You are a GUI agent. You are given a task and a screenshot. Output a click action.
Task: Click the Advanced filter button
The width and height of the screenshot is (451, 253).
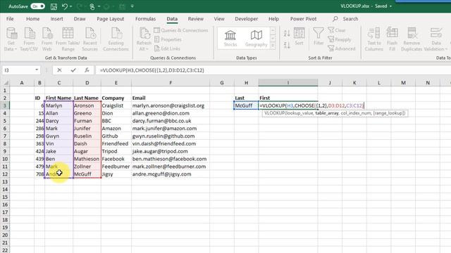click(x=342, y=48)
